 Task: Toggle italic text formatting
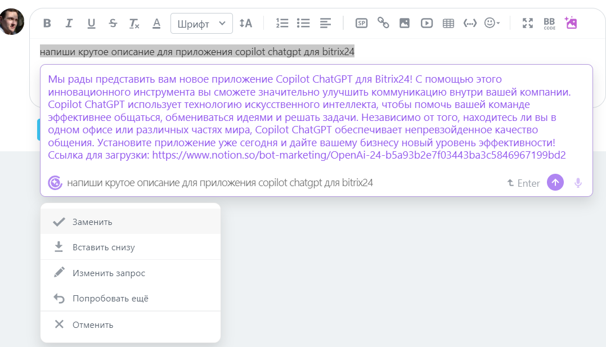pyautogui.click(x=69, y=23)
